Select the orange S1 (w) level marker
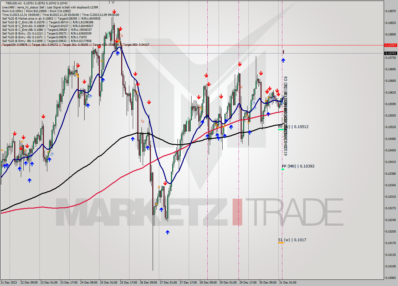Viewport: 398px width, 286px height. point(281,243)
